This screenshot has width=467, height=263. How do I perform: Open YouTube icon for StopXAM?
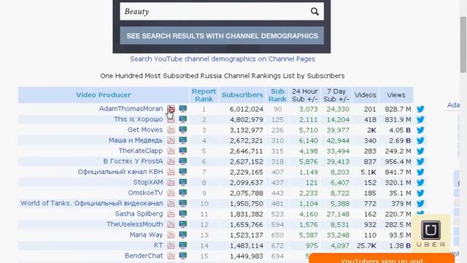pyautogui.click(x=171, y=183)
